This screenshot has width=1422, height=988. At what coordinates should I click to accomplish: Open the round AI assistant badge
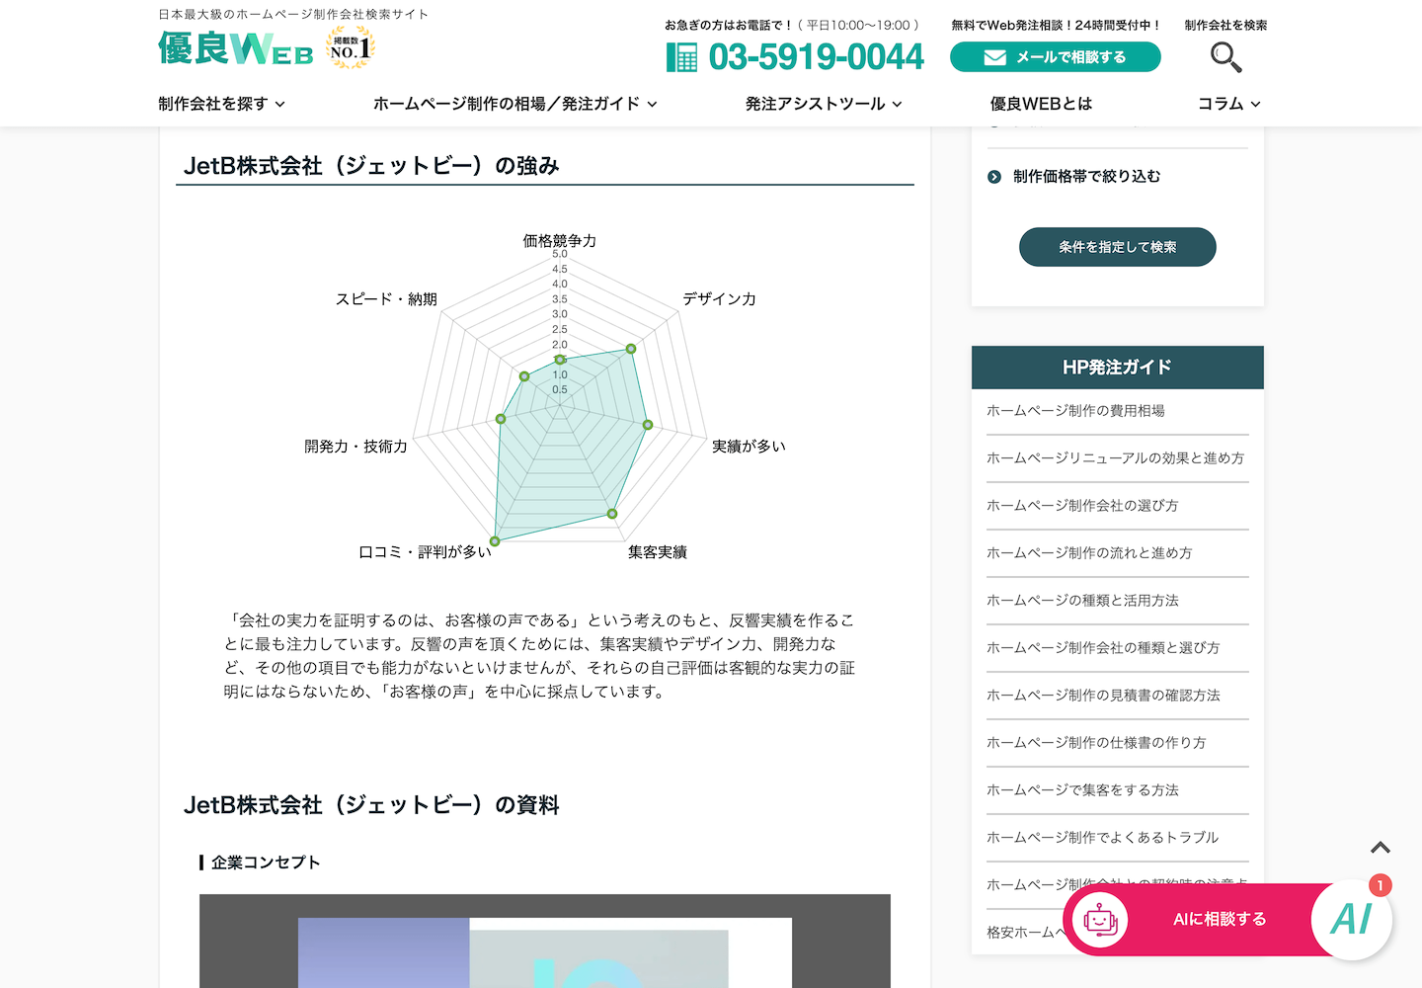coord(1351,919)
